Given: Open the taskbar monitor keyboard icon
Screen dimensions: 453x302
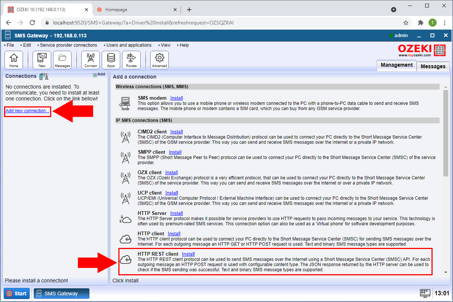Looking at the screenshot, I should (x=425, y=293).
